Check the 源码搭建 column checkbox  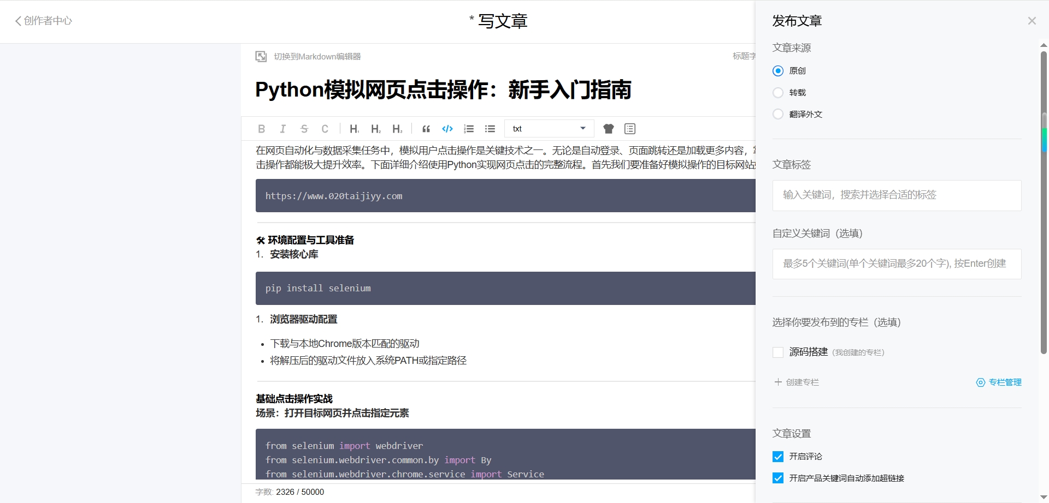pos(778,352)
